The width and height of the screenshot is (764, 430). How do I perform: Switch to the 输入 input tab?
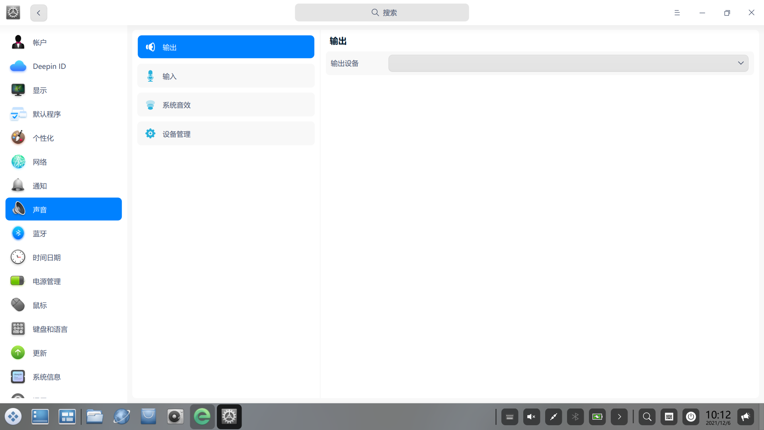pos(226,76)
